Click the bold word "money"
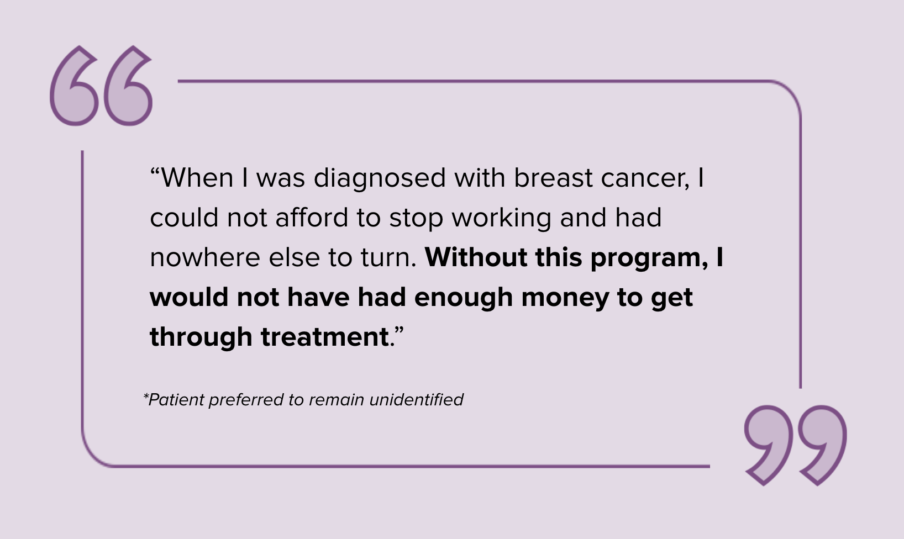The height and width of the screenshot is (539, 904). (x=565, y=298)
